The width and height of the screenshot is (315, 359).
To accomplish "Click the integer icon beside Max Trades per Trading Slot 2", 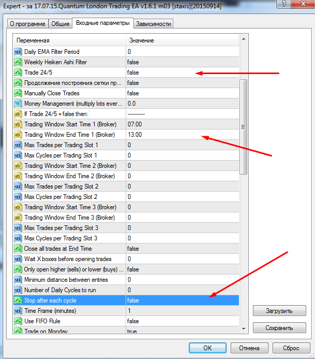I will [18, 186].
